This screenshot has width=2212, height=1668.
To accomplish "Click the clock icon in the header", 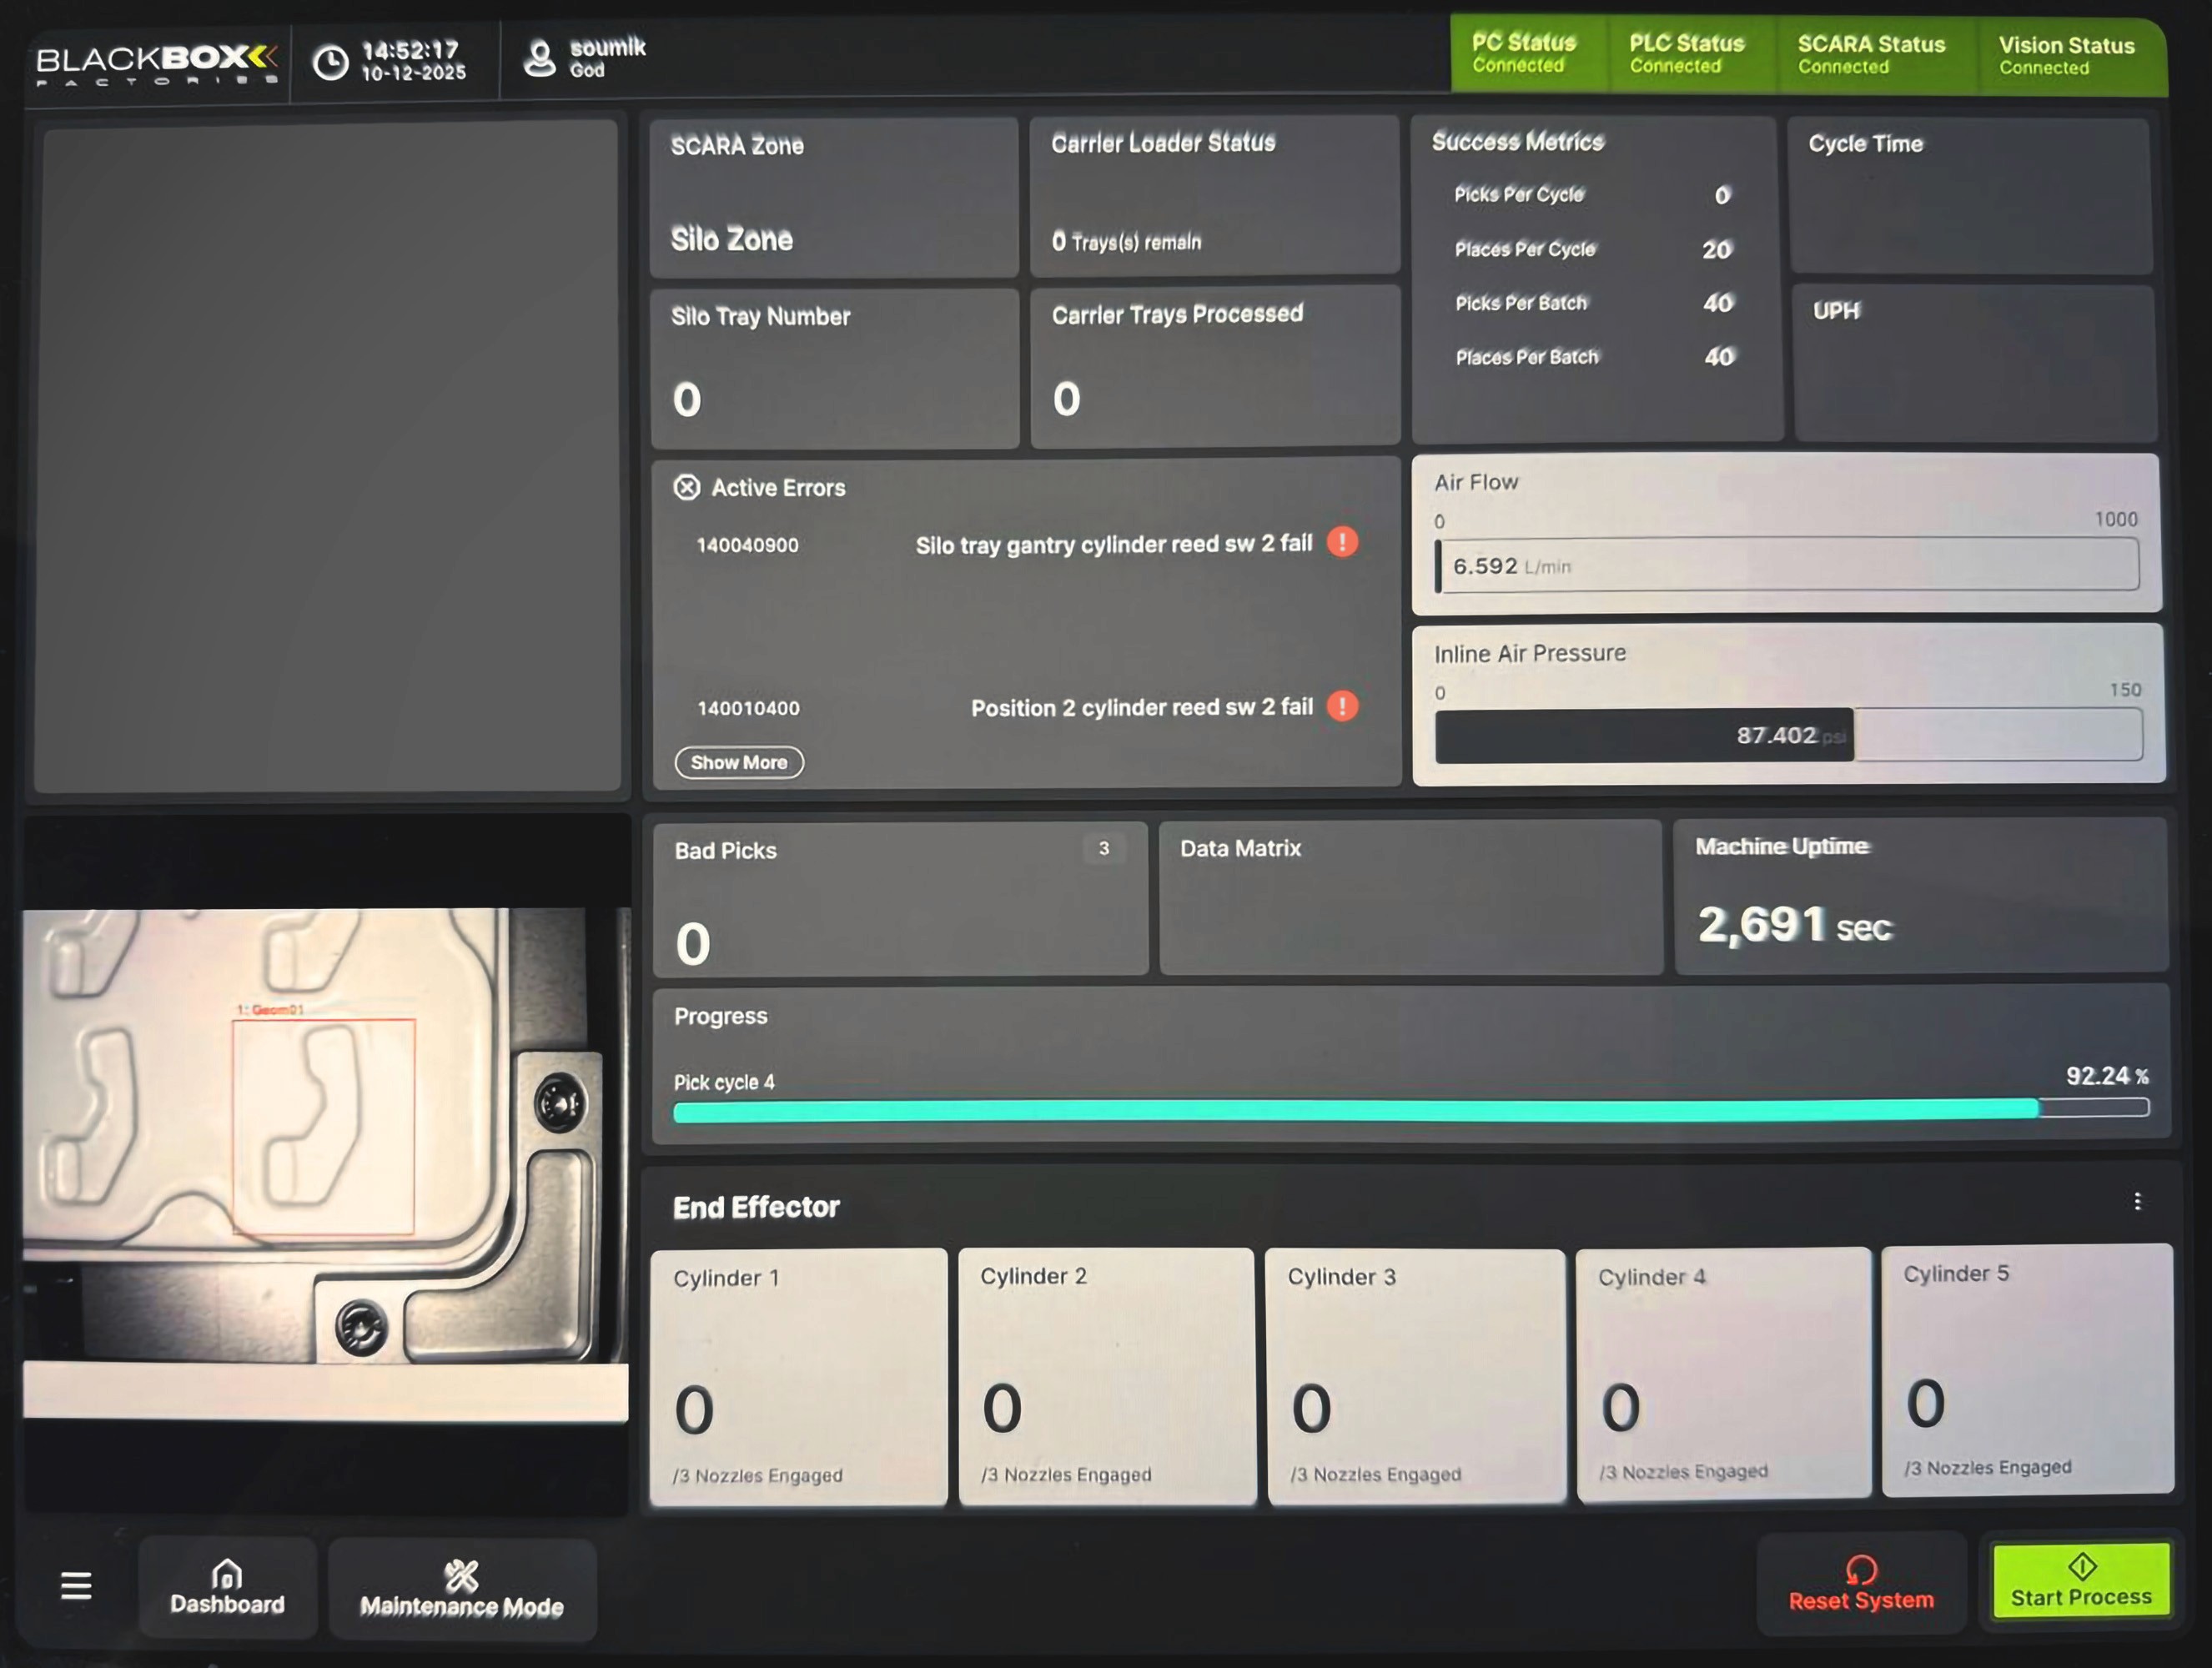I will [x=331, y=62].
